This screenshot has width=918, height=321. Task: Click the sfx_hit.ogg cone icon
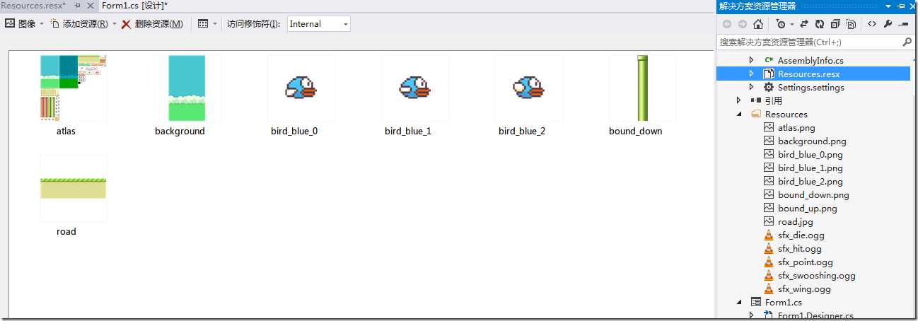tap(769, 249)
